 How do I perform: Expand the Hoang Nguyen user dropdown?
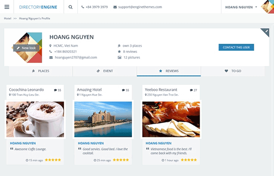[x=241, y=7]
